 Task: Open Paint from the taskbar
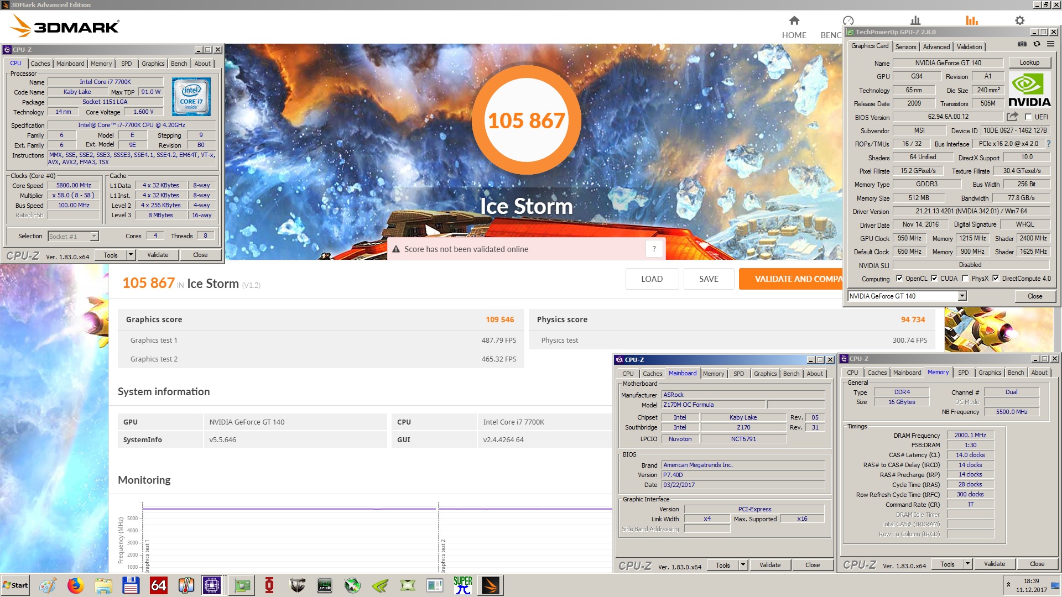tap(48, 585)
